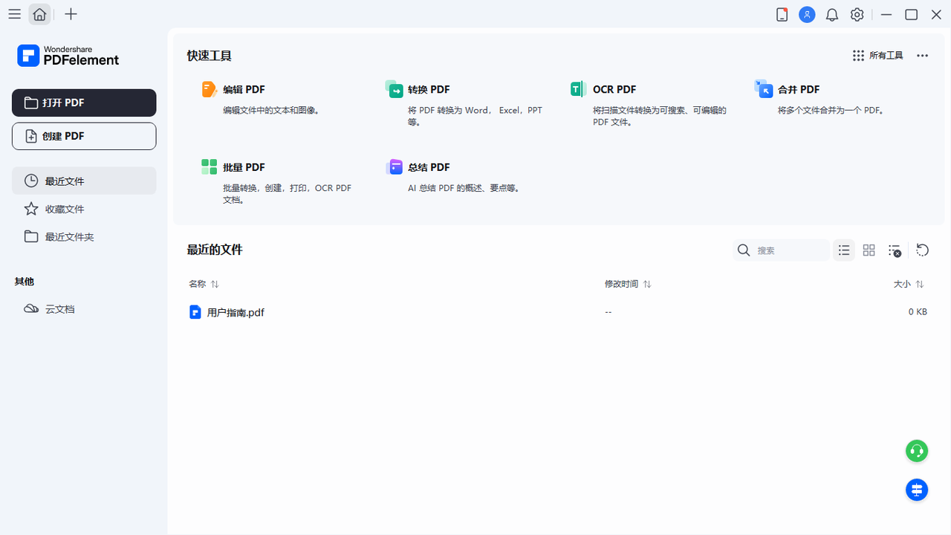Open the quick tools more options menu

pyautogui.click(x=922, y=55)
